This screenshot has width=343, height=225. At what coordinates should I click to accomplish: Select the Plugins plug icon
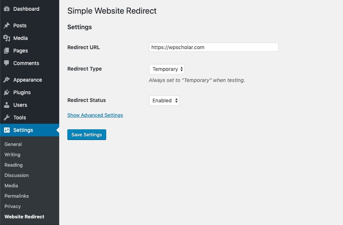coord(7,92)
